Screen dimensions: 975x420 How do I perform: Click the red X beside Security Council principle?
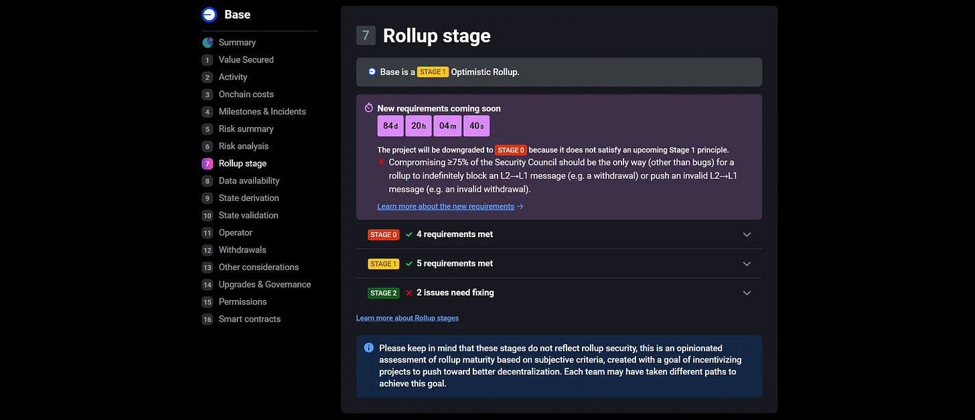pyautogui.click(x=381, y=162)
